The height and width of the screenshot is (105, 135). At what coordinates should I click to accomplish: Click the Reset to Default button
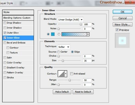pos(83,92)
